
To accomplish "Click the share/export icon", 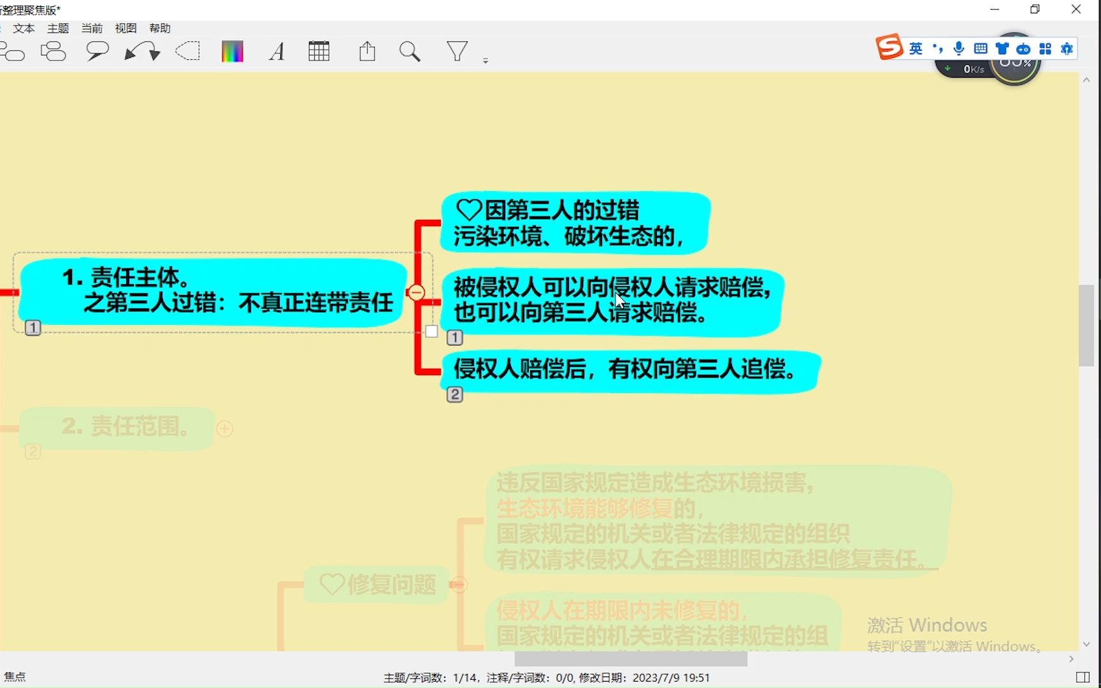I will click(x=367, y=52).
